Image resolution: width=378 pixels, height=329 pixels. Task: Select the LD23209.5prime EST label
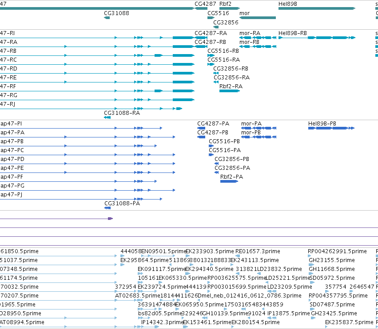(x=290, y=287)
